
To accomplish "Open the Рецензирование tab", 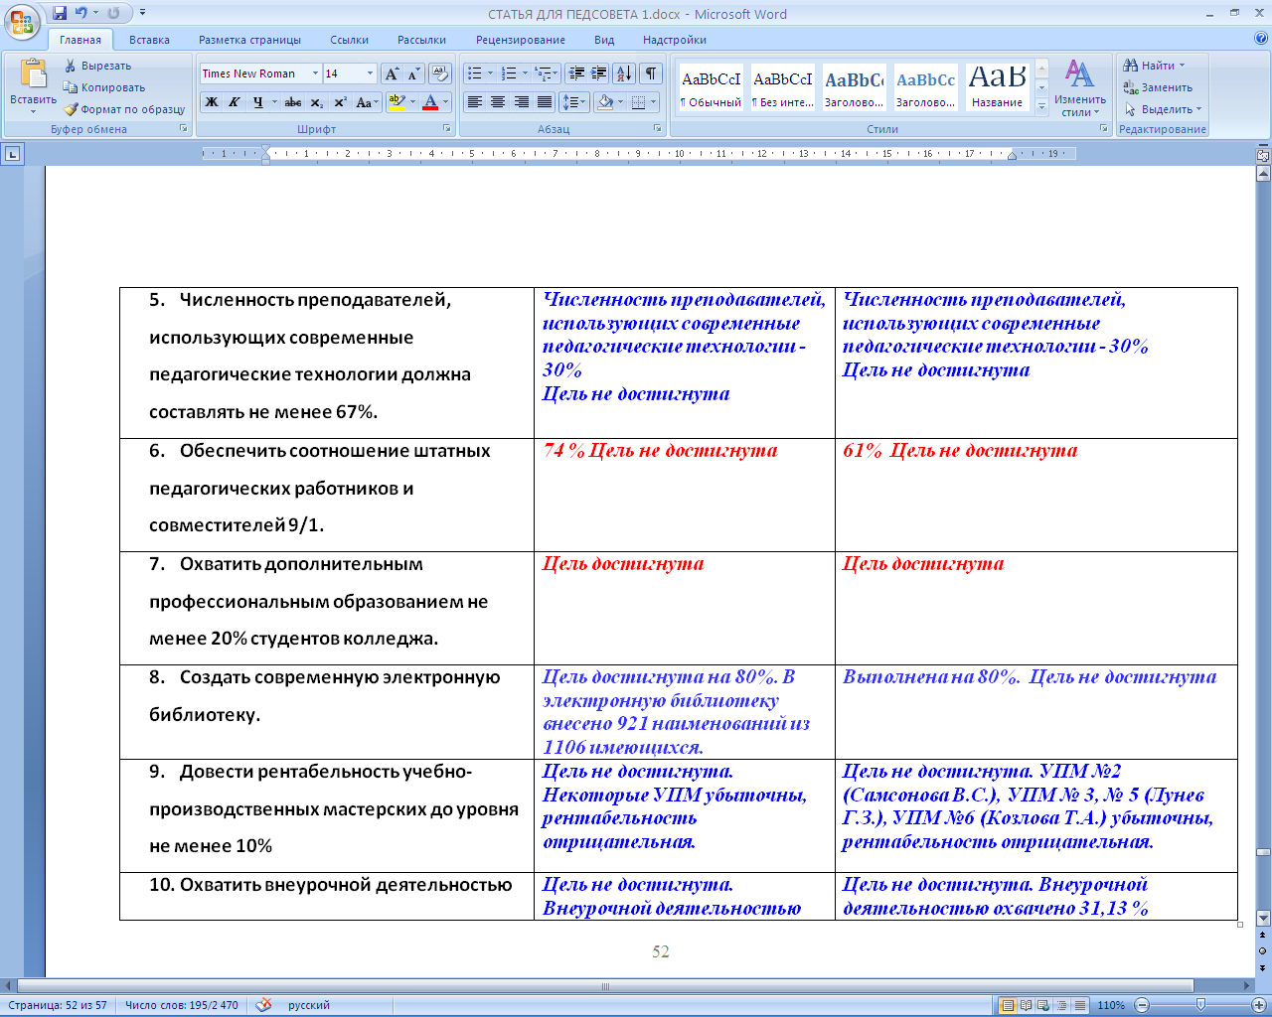I will coord(520,40).
